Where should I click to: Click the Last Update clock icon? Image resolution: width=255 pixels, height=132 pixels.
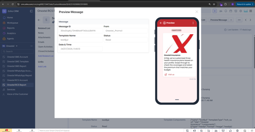point(225,30)
